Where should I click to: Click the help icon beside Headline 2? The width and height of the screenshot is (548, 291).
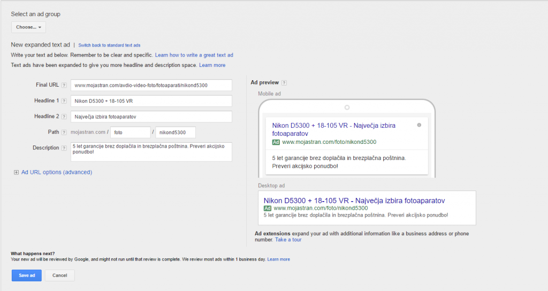[x=64, y=117]
